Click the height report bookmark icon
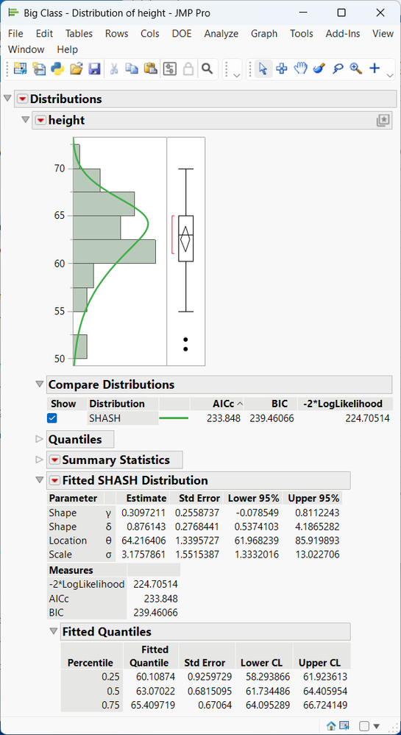 point(383,121)
